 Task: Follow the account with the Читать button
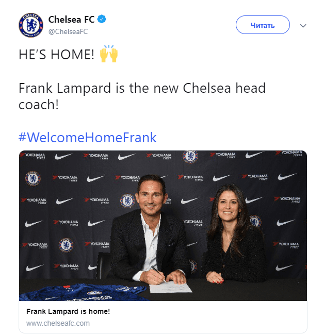tap(263, 25)
